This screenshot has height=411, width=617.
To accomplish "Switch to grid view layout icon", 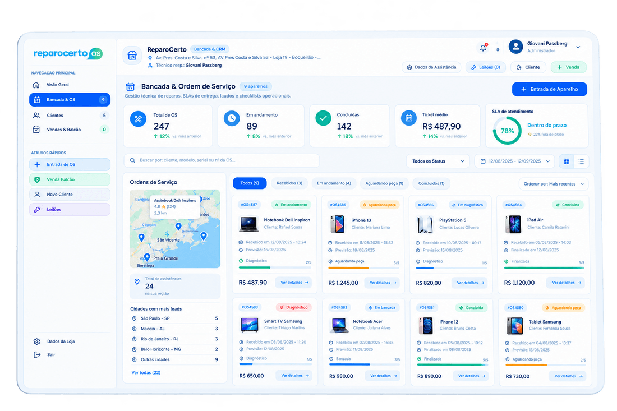I will coord(567,161).
